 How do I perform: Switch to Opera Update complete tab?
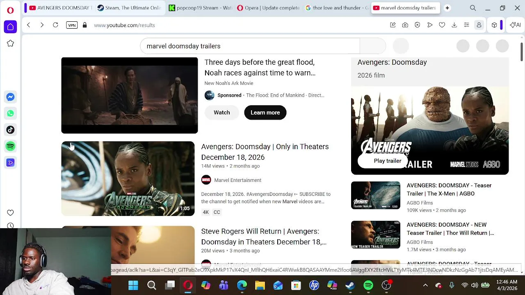269,8
